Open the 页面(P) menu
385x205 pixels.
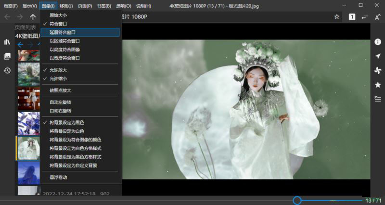(x=85, y=6)
